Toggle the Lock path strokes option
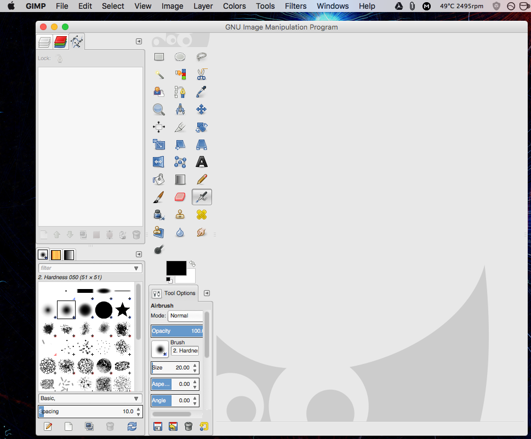The image size is (531, 439). point(60,59)
